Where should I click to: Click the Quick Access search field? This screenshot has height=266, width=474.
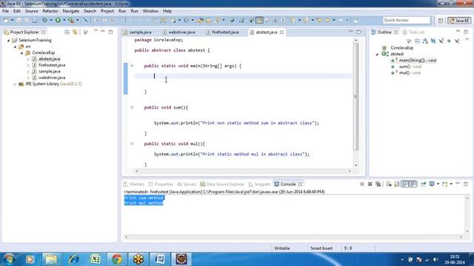[406, 20]
